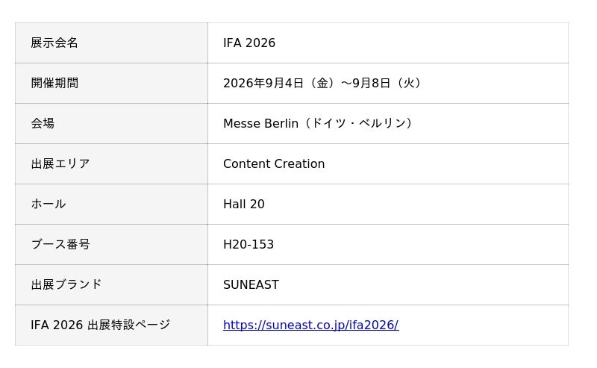Select the SUNEAST brand text
This screenshot has height=368, width=597.
coord(251,285)
